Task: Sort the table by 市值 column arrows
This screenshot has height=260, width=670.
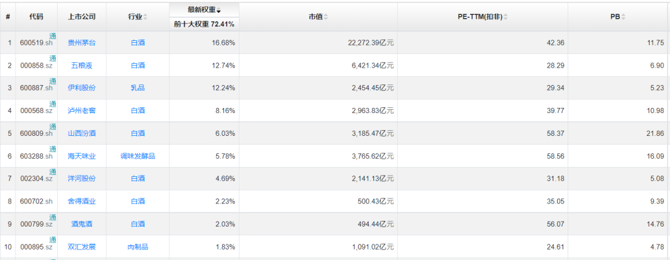Action: [326, 17]
